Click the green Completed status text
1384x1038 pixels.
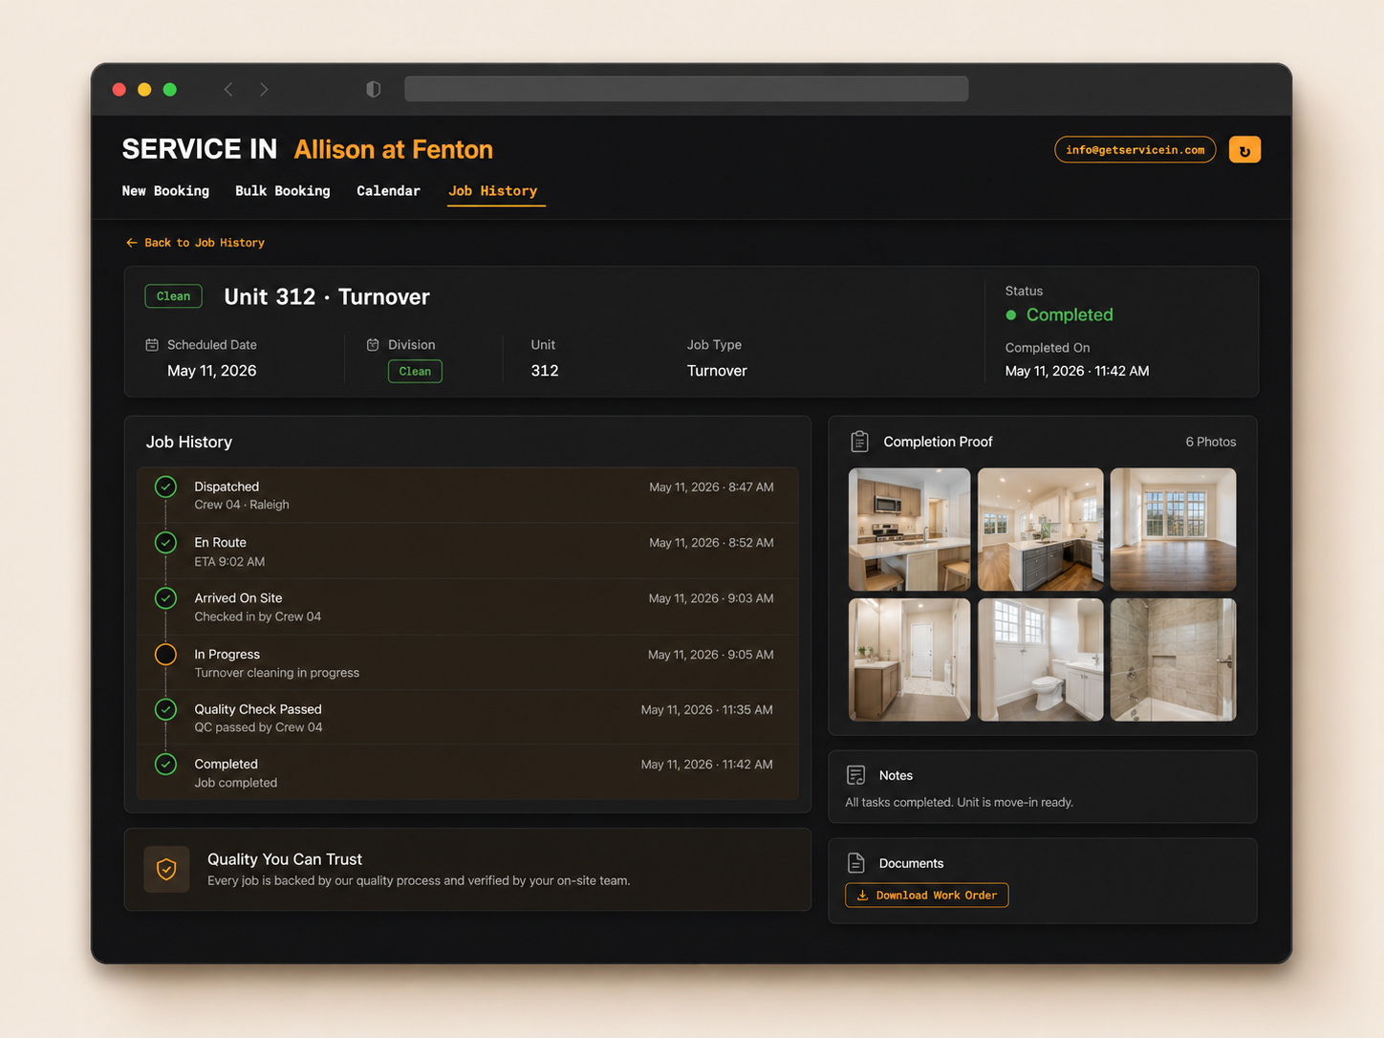click(x=1070, y=315)
